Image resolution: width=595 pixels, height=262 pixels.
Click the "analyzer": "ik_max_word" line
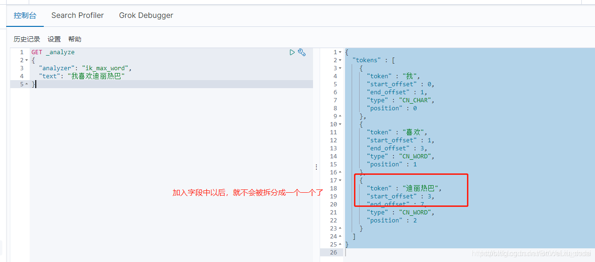(x=85, y=68)
